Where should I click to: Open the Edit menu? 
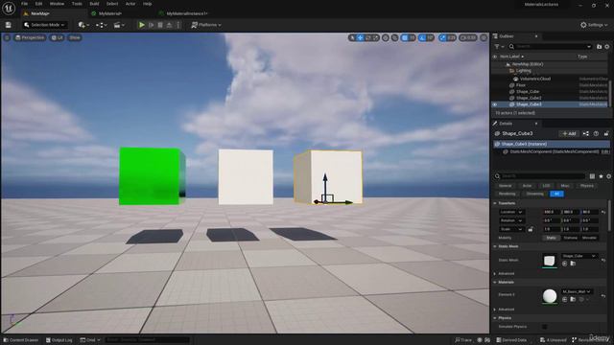[x=38, y=4]
